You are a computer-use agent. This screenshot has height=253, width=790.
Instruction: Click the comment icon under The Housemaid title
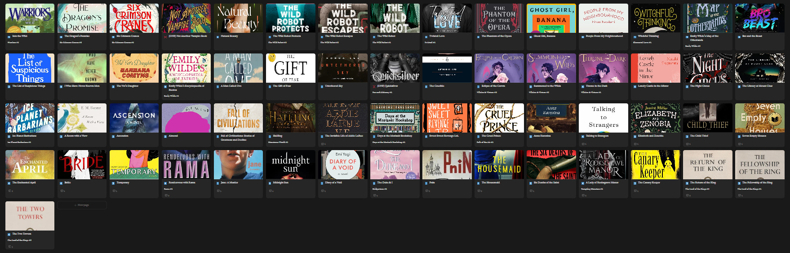point(479,191)
